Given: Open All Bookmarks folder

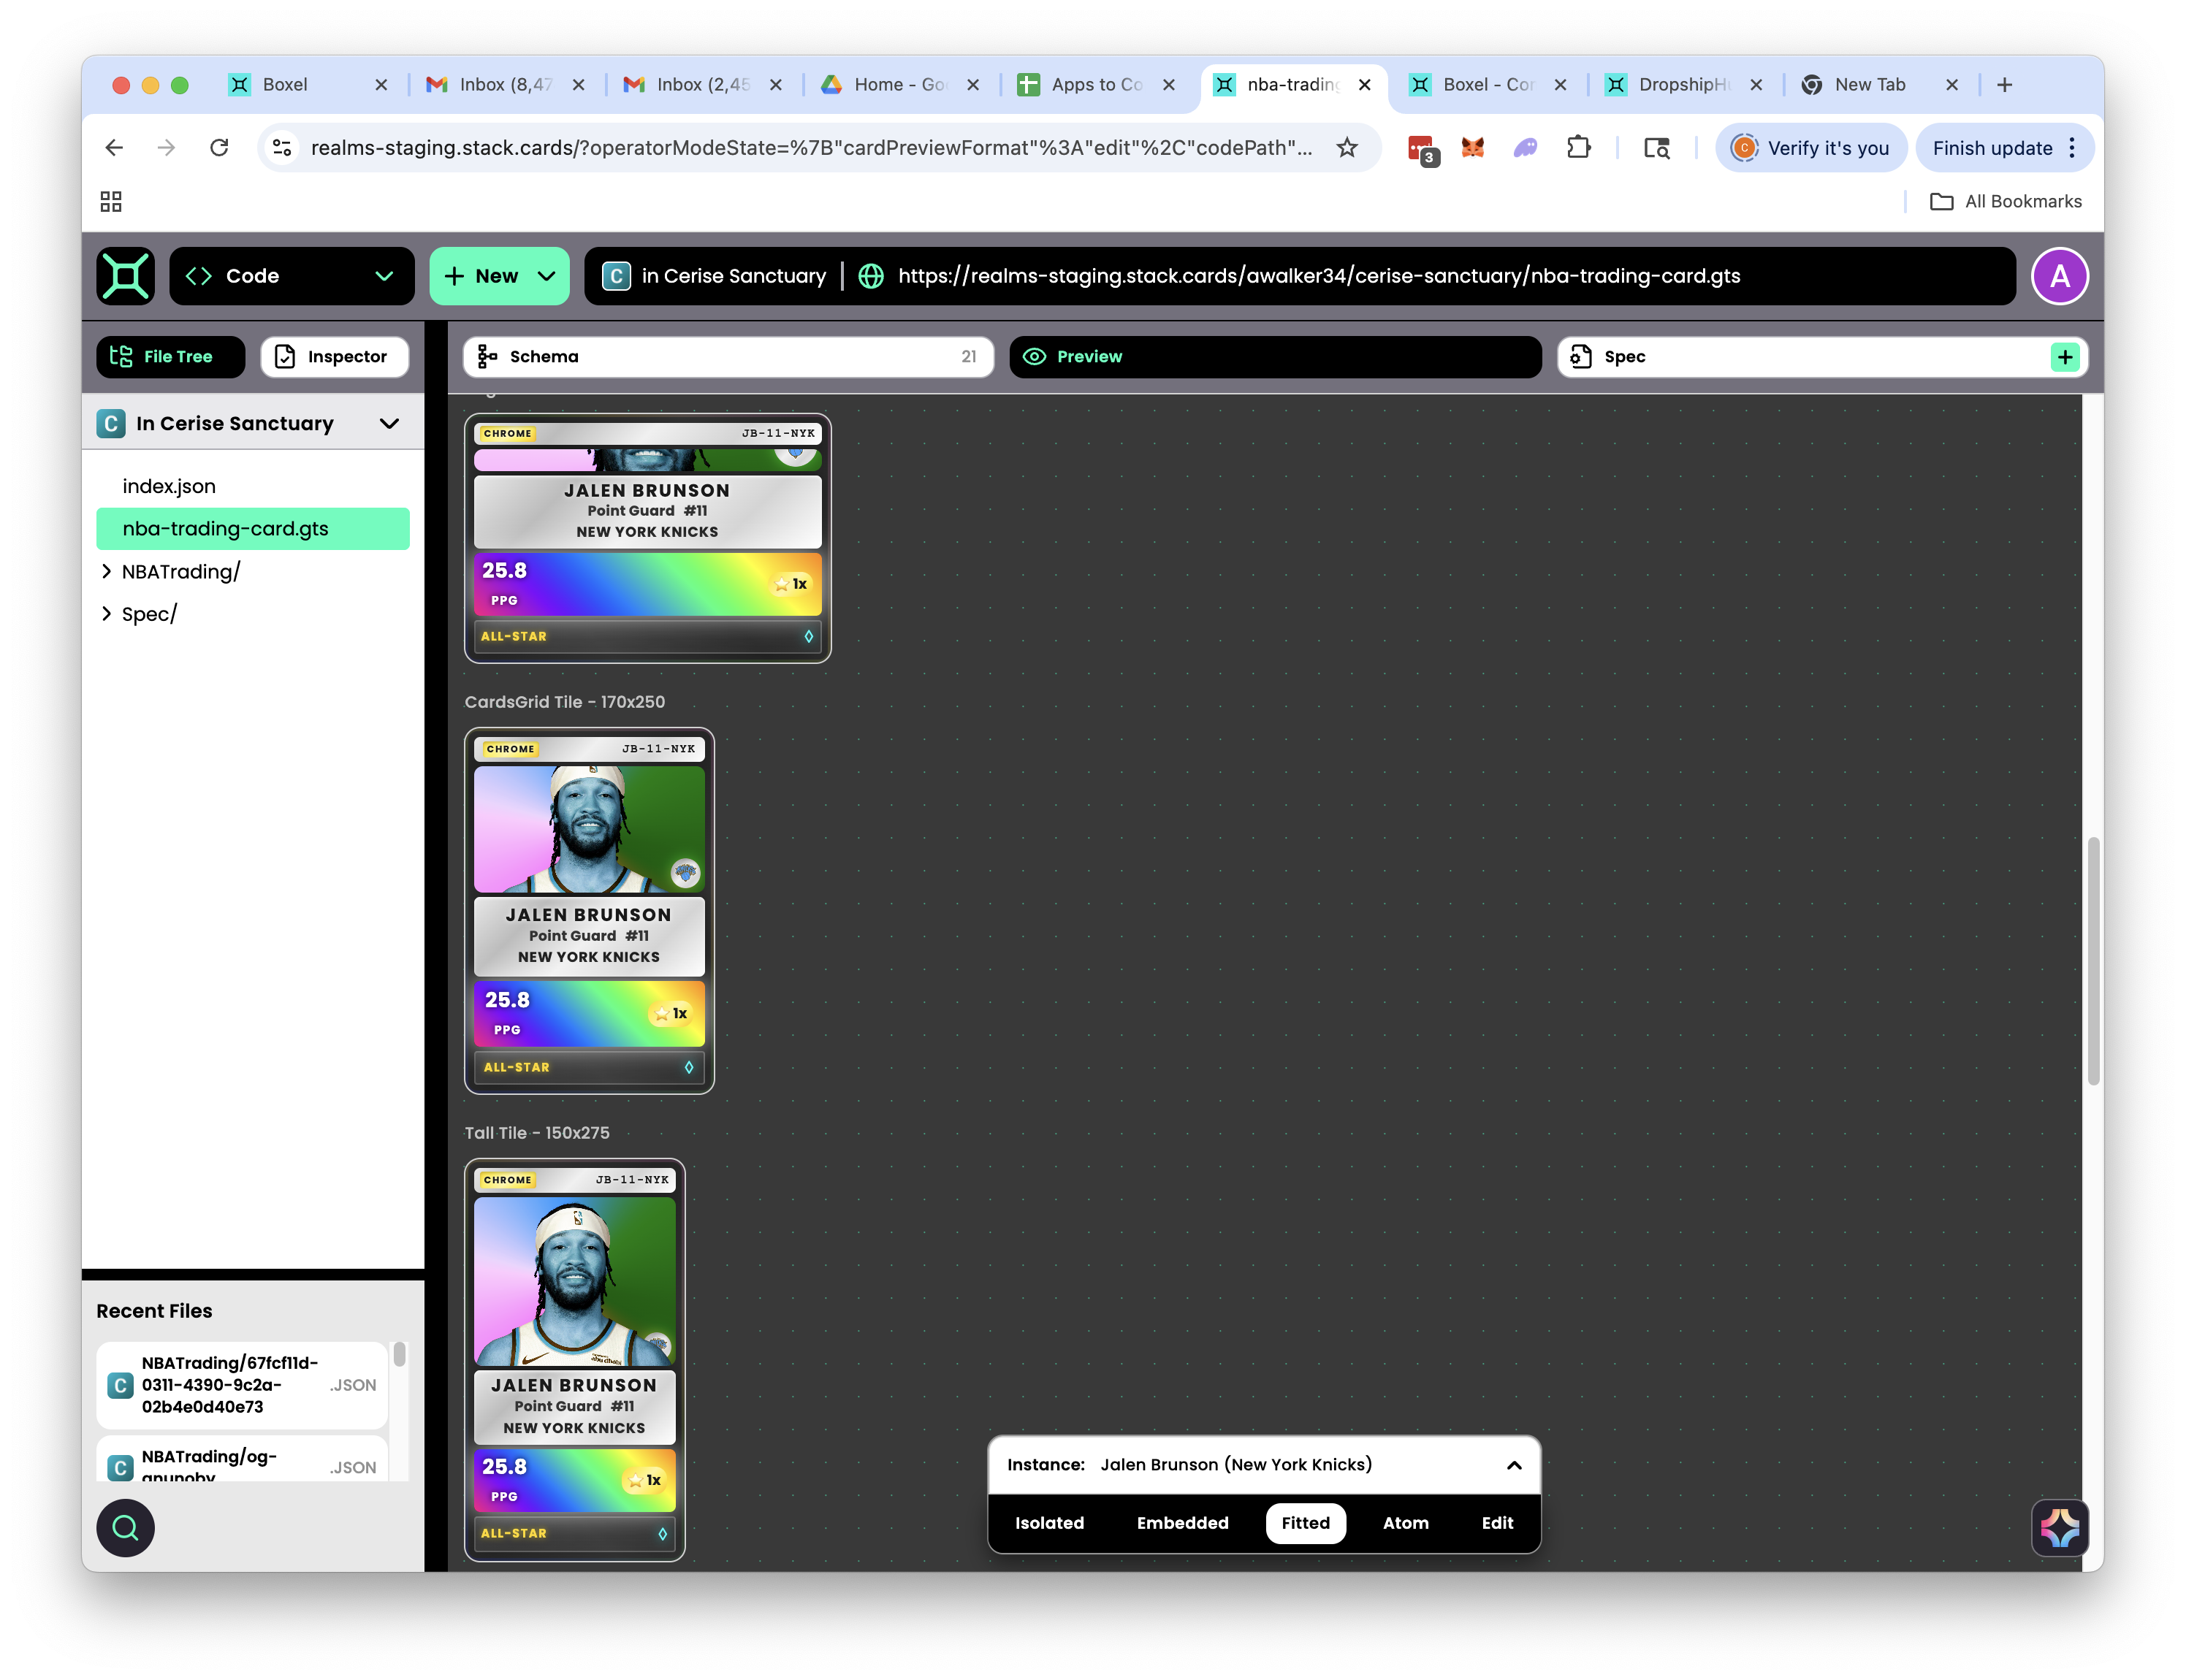Looking at the screenshot, I should pyautogui.click(x=2005, y=202).
